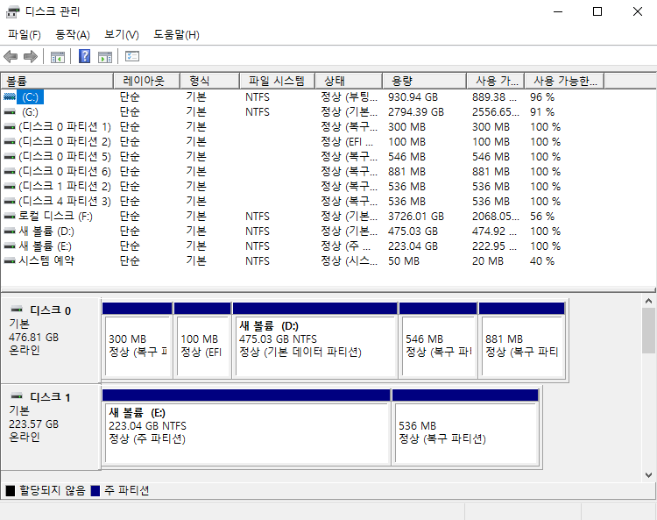Click the 2794.39 GB capacity value
Image resolution: width=657 pixels, height=520 pixels.
point(415,112)
